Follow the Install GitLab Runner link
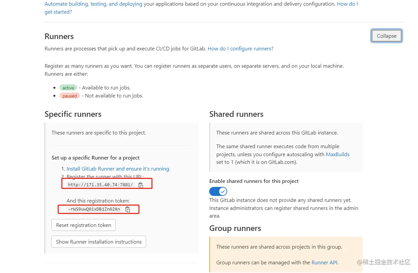This screenshot has height=273, width=418. tap(118, 169)
